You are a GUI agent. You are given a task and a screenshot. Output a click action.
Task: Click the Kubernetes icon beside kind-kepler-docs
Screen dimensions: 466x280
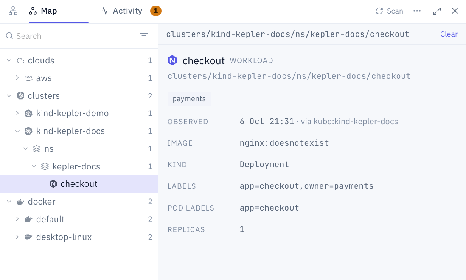point(28,131)
